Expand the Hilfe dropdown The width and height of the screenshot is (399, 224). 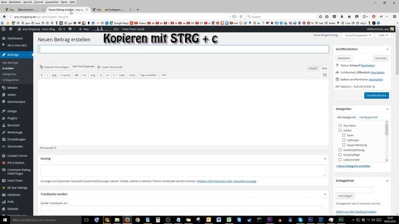[383, 35]
